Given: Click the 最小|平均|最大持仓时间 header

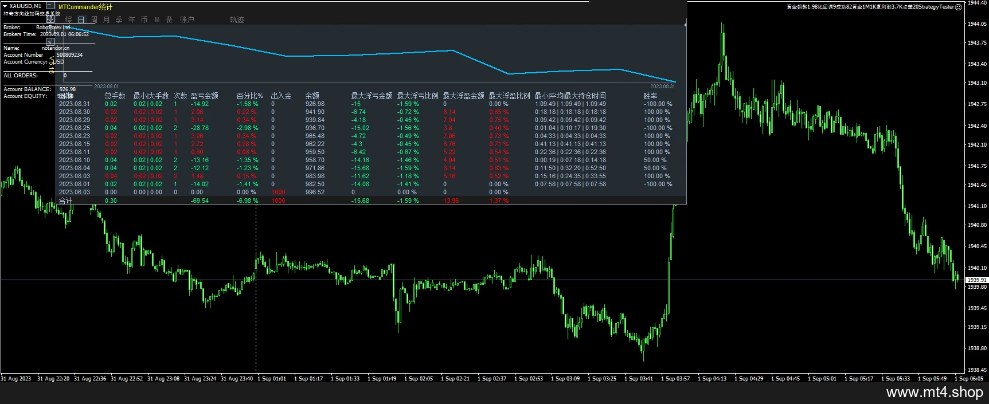Looking at the screenshot, I should (570, 96).
